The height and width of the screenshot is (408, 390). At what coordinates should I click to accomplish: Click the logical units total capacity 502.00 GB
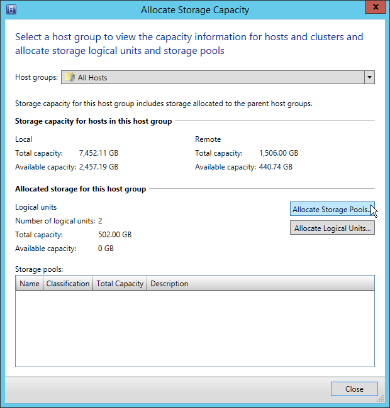point(114,235)
